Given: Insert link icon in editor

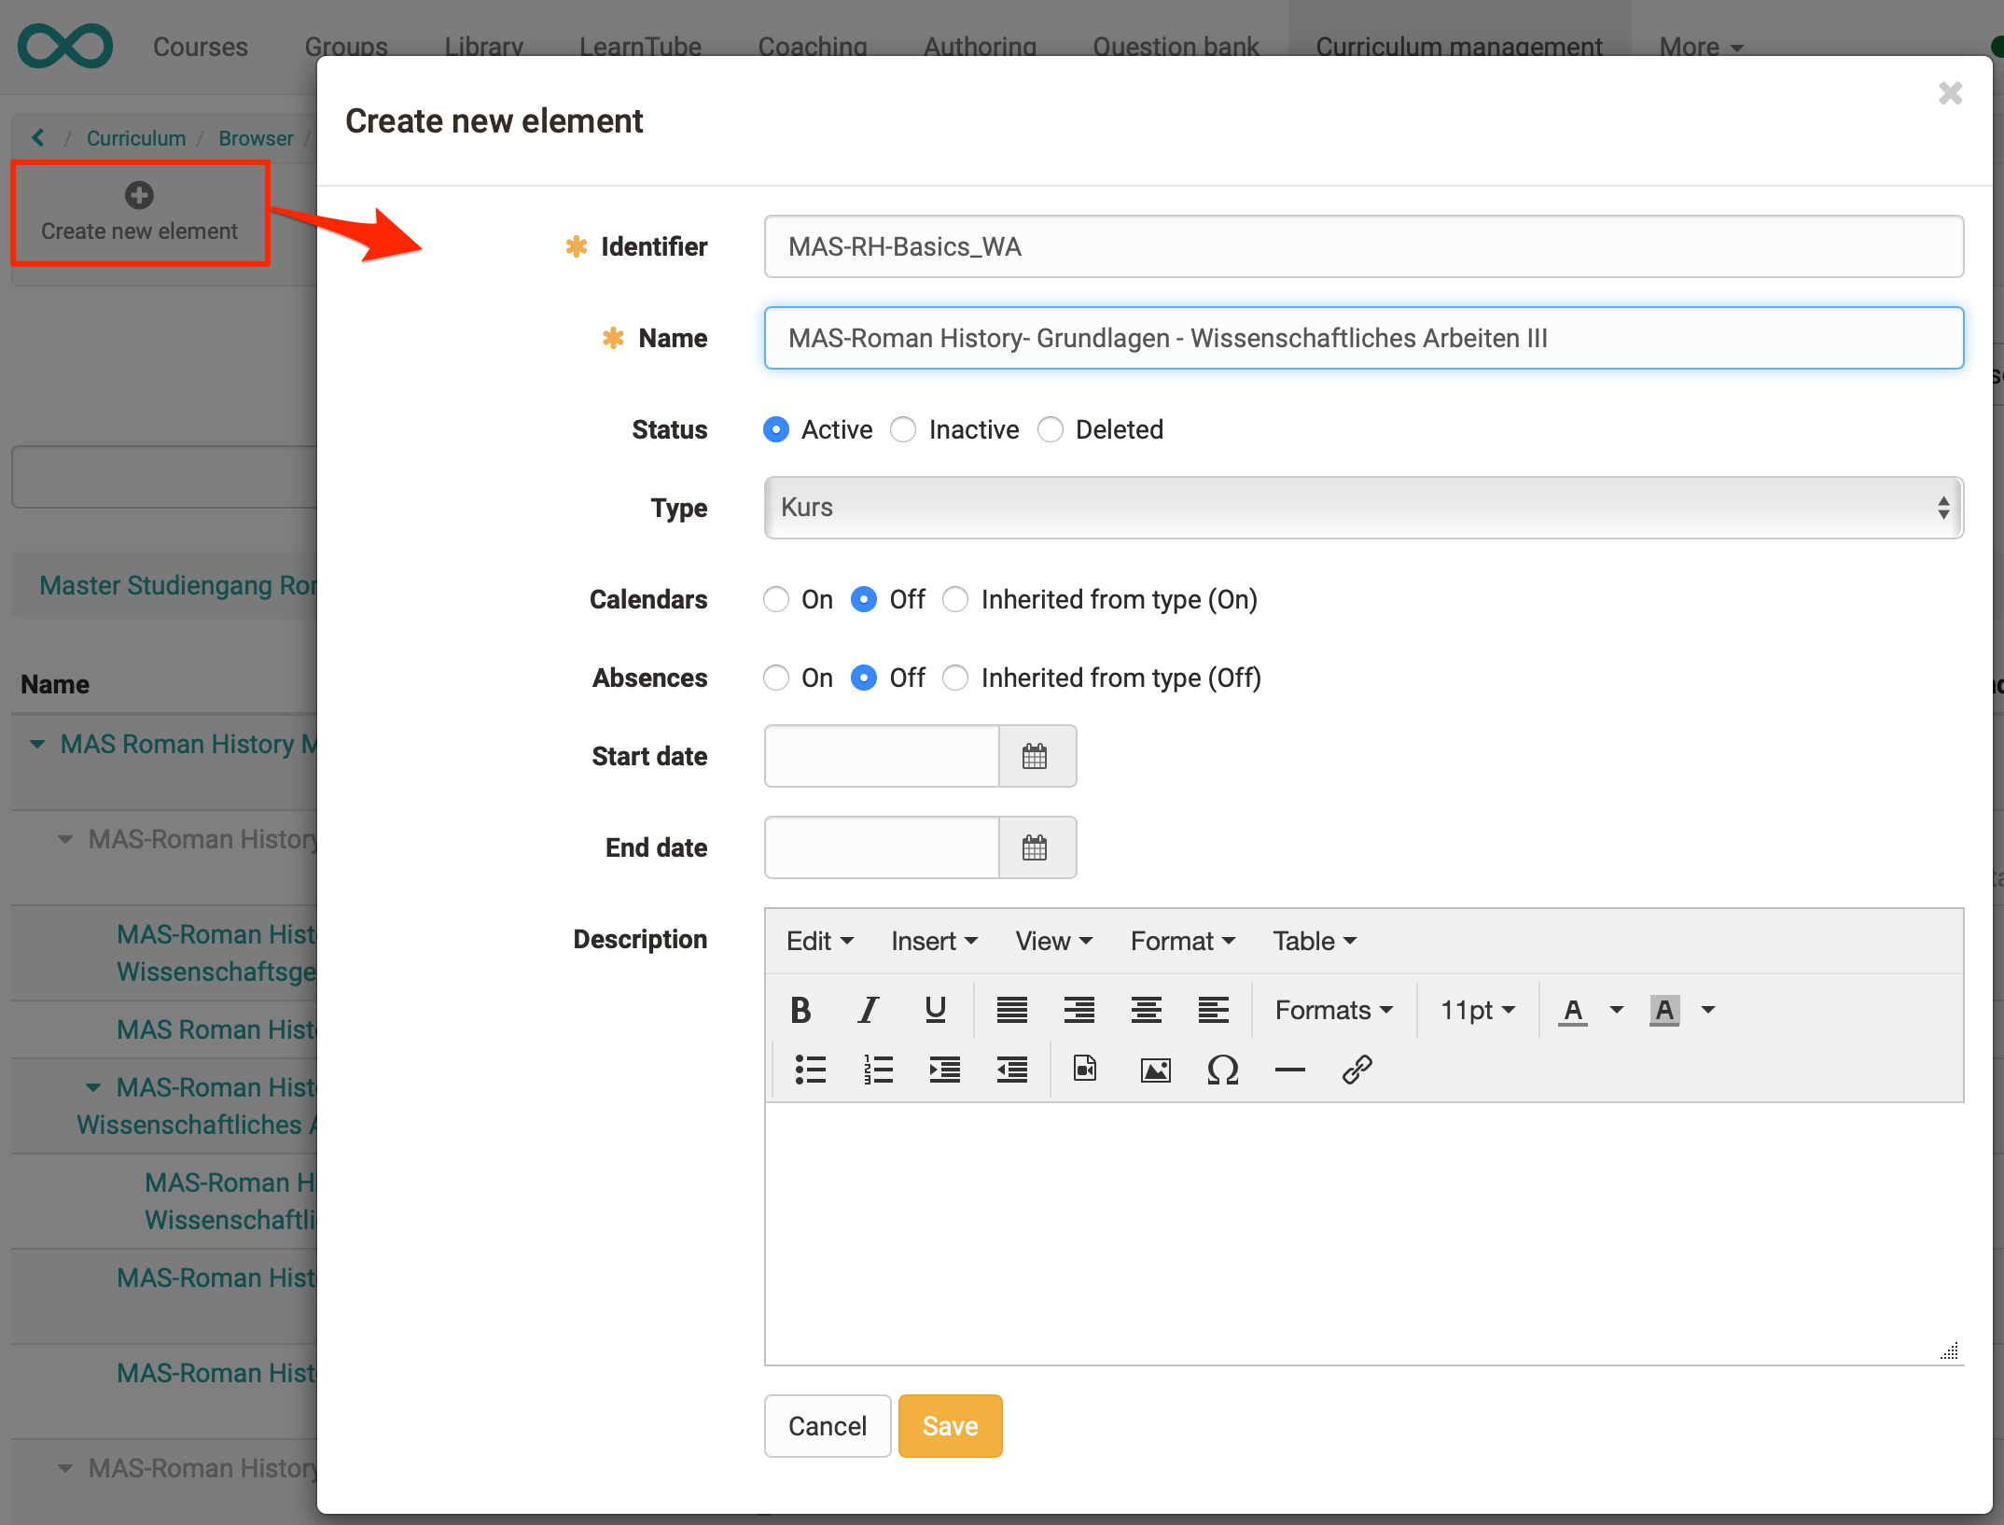Looking at the screenshot, I should [x=1357, y=1070].
